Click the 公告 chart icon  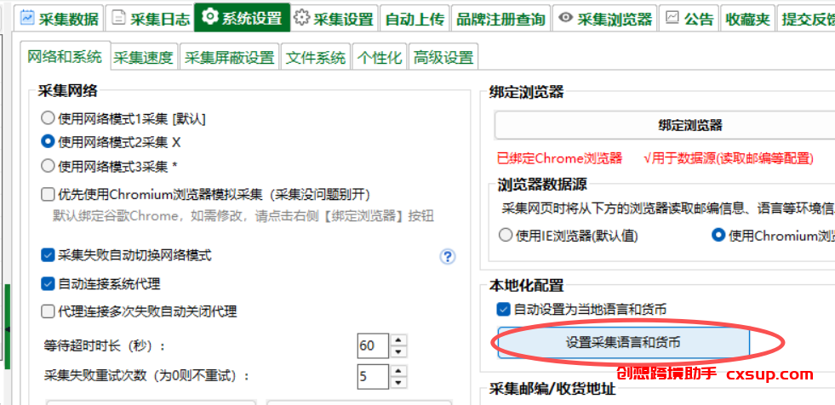(x=672, y=18)
